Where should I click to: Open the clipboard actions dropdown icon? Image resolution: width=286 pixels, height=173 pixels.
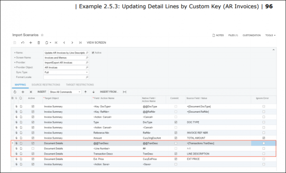48,43
